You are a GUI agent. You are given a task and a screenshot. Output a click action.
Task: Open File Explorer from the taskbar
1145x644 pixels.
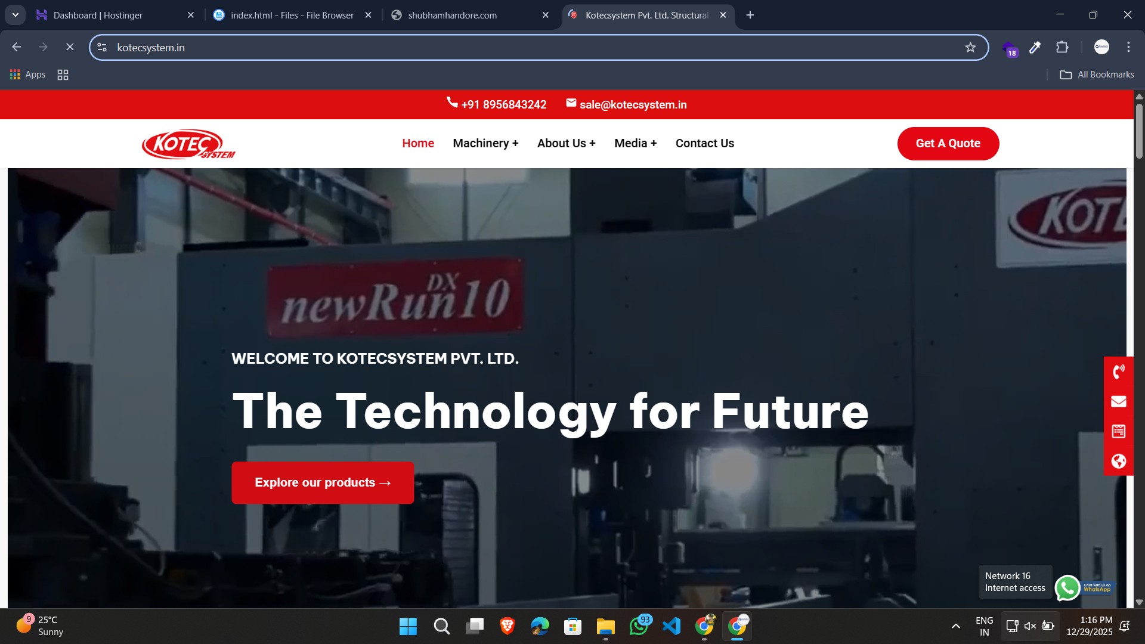pyautogui.click(x=605, y=626)
